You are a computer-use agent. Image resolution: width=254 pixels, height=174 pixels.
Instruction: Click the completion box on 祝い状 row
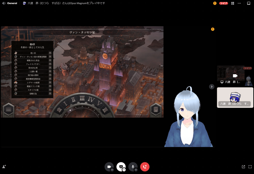point(50,53)
